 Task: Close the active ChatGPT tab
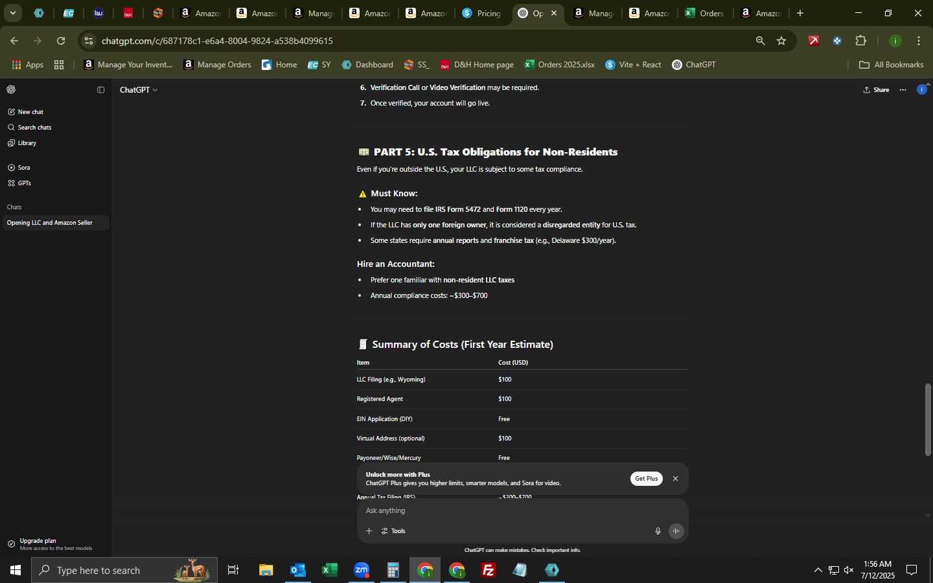554,13
